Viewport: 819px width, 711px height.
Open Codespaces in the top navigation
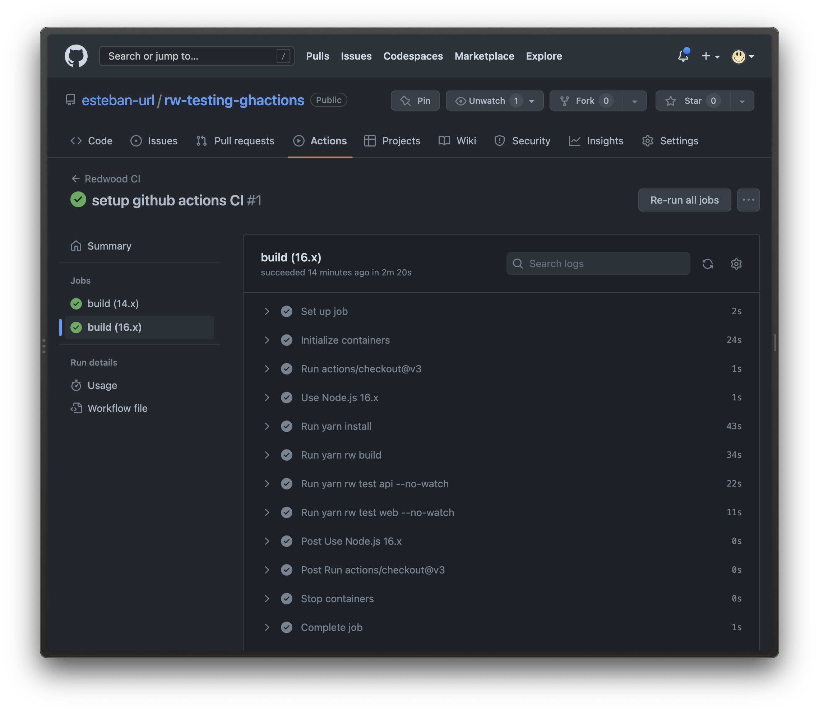pos(413,56)
